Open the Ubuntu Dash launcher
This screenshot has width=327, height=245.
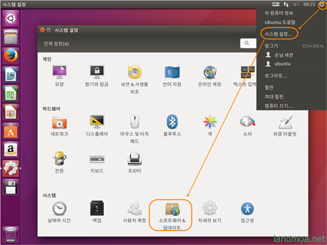[x=10, y=18]
